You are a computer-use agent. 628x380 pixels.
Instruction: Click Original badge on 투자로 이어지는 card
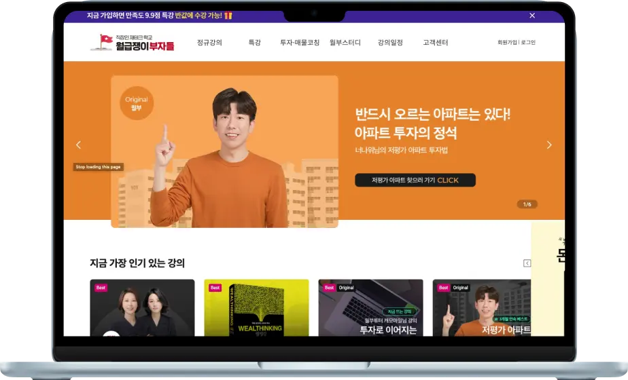coord(346,288)
